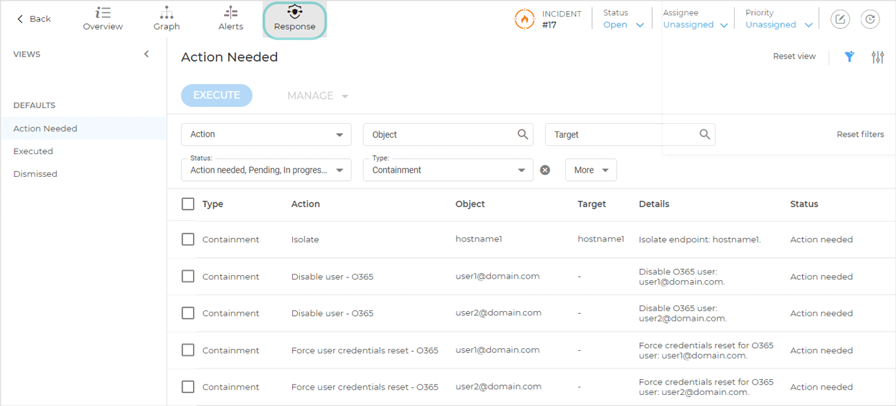Click the Reset filters link
Screen dimensions: 896x406
[x=860, y=134]
